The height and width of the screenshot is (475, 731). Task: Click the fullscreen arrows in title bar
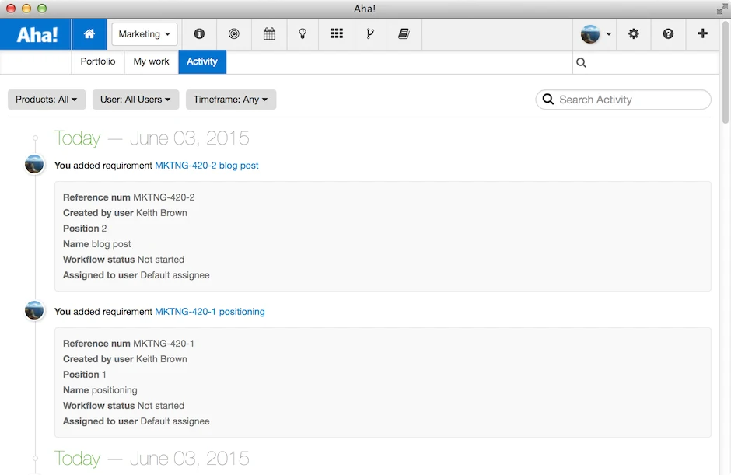tap(722, 9)
